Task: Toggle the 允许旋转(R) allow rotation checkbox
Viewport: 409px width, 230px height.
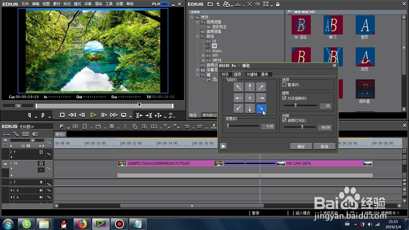Action: click(x=284, y=98)
